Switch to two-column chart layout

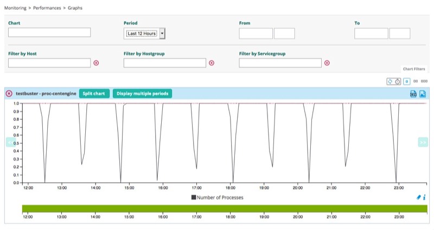pyautogui.click(x=415, y=81)
